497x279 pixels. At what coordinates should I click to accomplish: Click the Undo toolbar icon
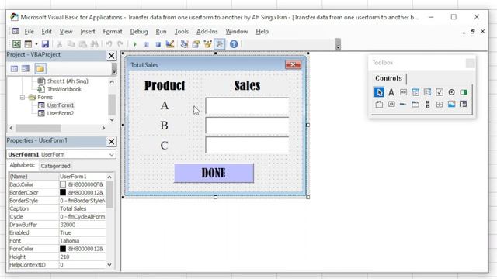(109, 44)
